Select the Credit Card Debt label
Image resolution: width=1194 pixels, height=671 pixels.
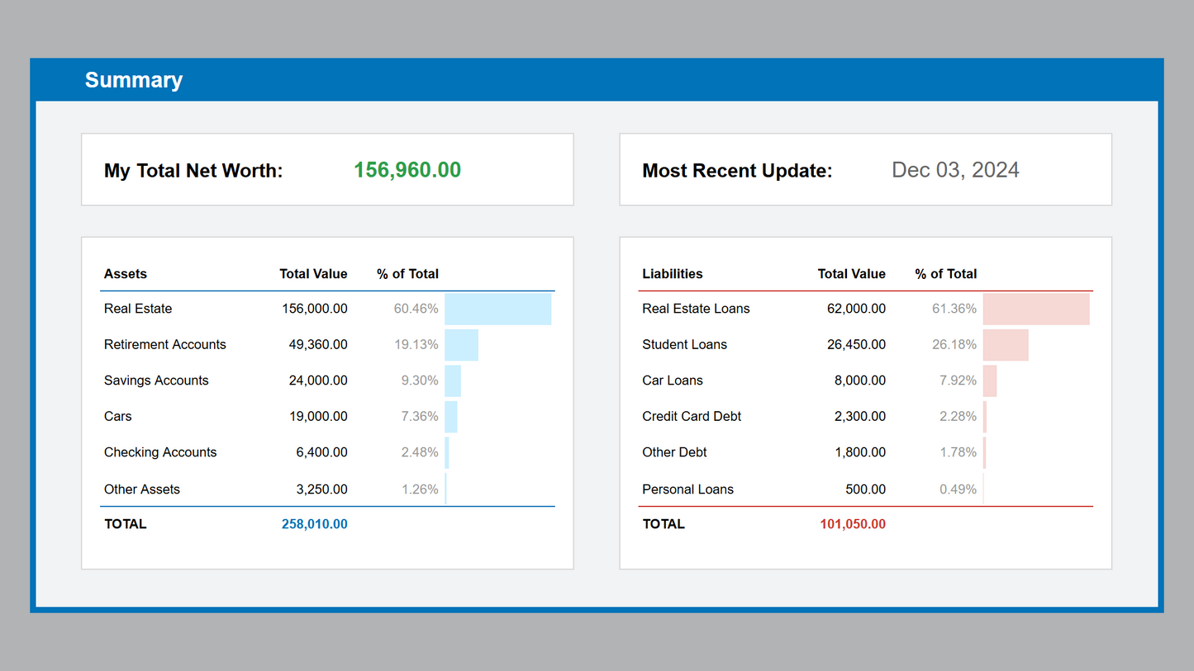click(692, 416)
